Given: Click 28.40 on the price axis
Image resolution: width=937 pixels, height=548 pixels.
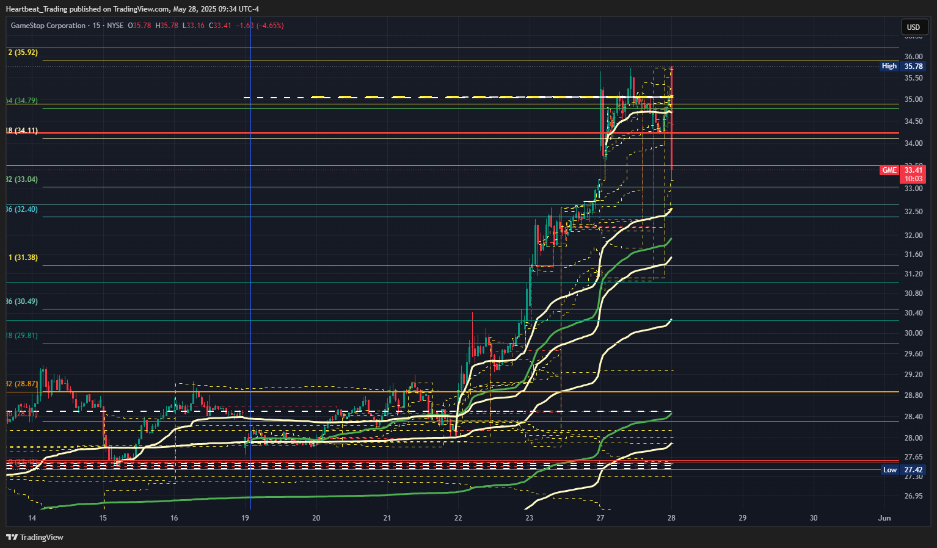Looking at the screenshot, I should [x=914, y=417].
